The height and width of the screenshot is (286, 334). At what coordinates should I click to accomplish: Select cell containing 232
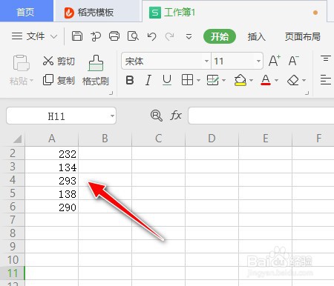tap(52, 153)
